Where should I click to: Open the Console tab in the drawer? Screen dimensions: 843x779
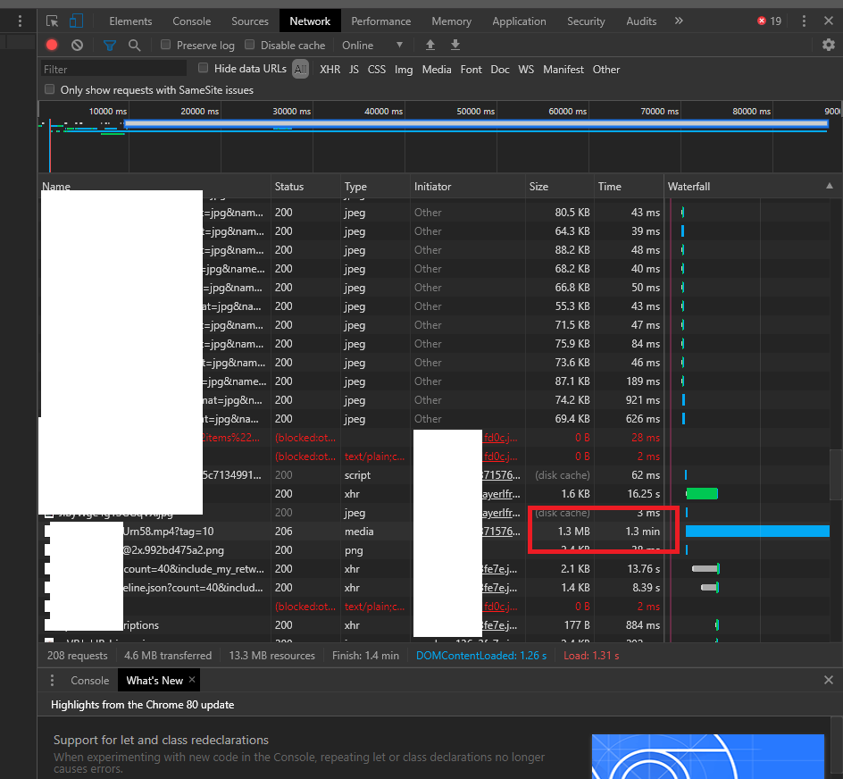click(x=89, y=681)
